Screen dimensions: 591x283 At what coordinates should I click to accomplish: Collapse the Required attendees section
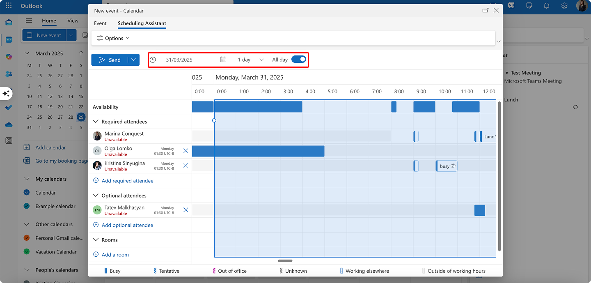point(96,121)
